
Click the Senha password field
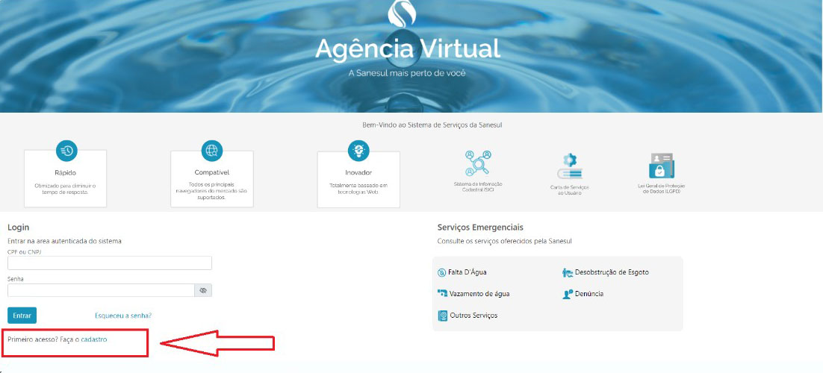102,290
